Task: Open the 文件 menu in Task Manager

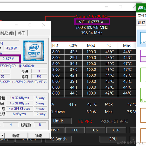Action: coord(142,16)
